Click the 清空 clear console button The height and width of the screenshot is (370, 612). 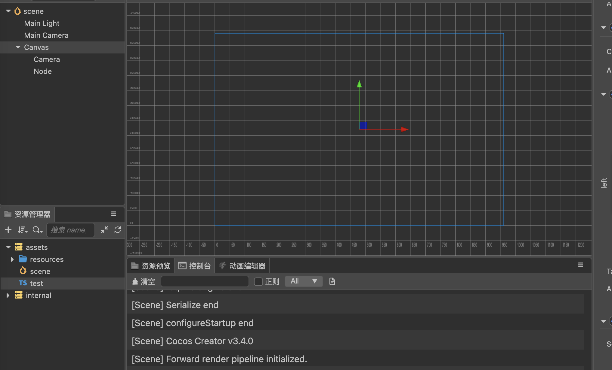(144, 281)
